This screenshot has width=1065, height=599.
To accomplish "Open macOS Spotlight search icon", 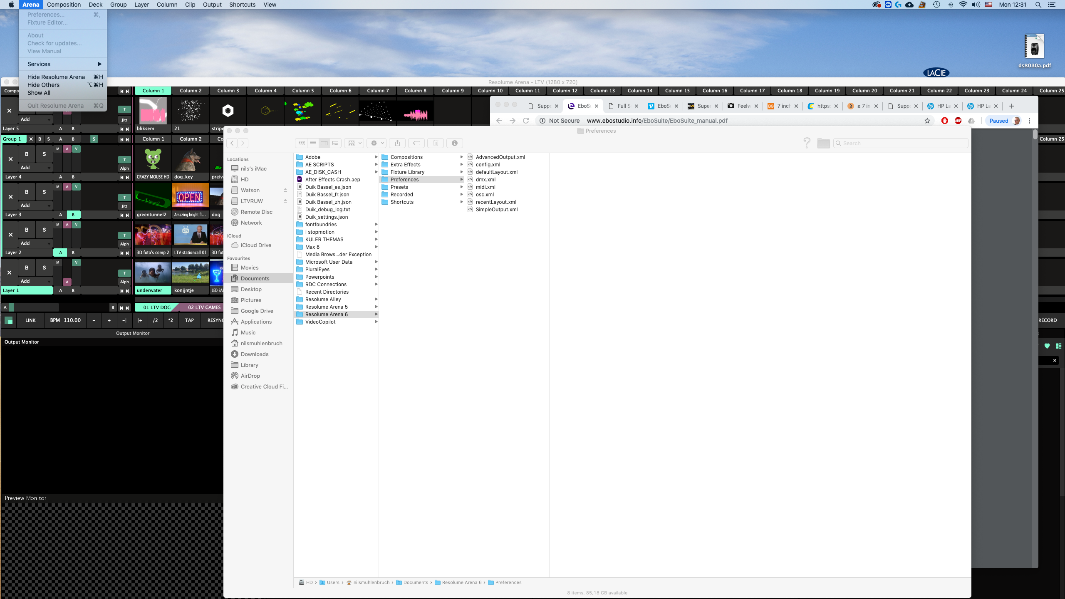I will pos(1038,5).
